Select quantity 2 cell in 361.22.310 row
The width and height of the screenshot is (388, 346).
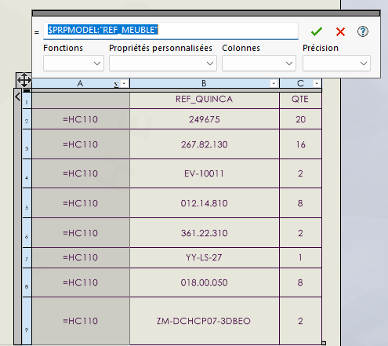point(300,233)
